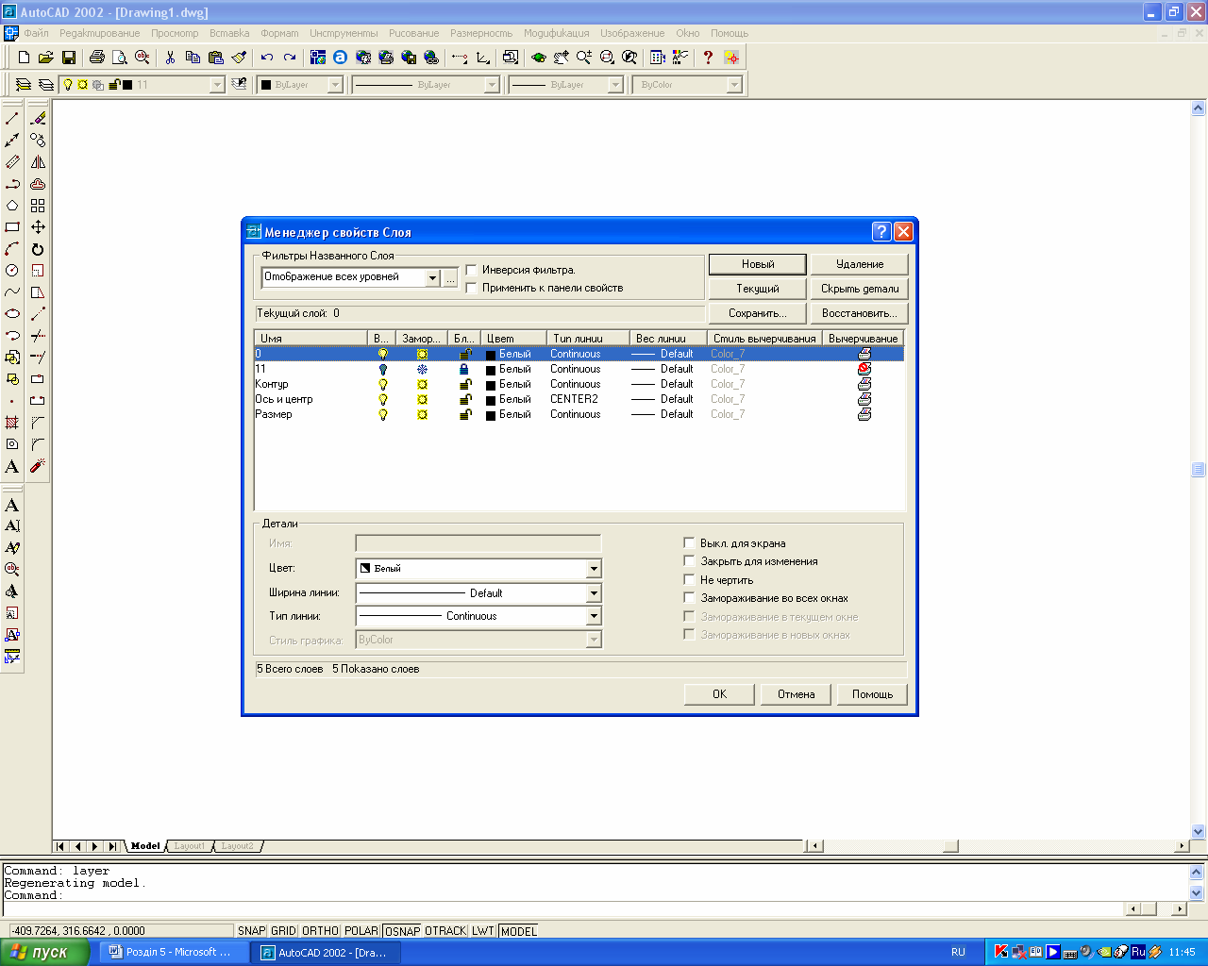Open the ByLayer lineweight dropdown in toolbar
1208x966 pixels.
tap(615, 85)
